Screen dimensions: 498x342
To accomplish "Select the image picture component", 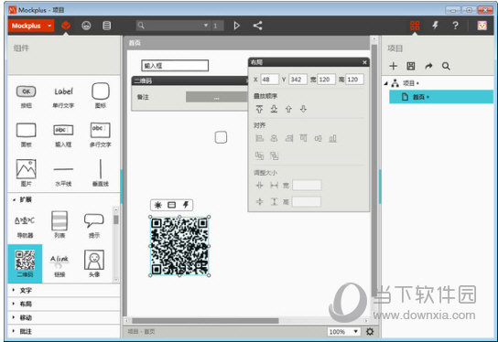I will point(26,173).
